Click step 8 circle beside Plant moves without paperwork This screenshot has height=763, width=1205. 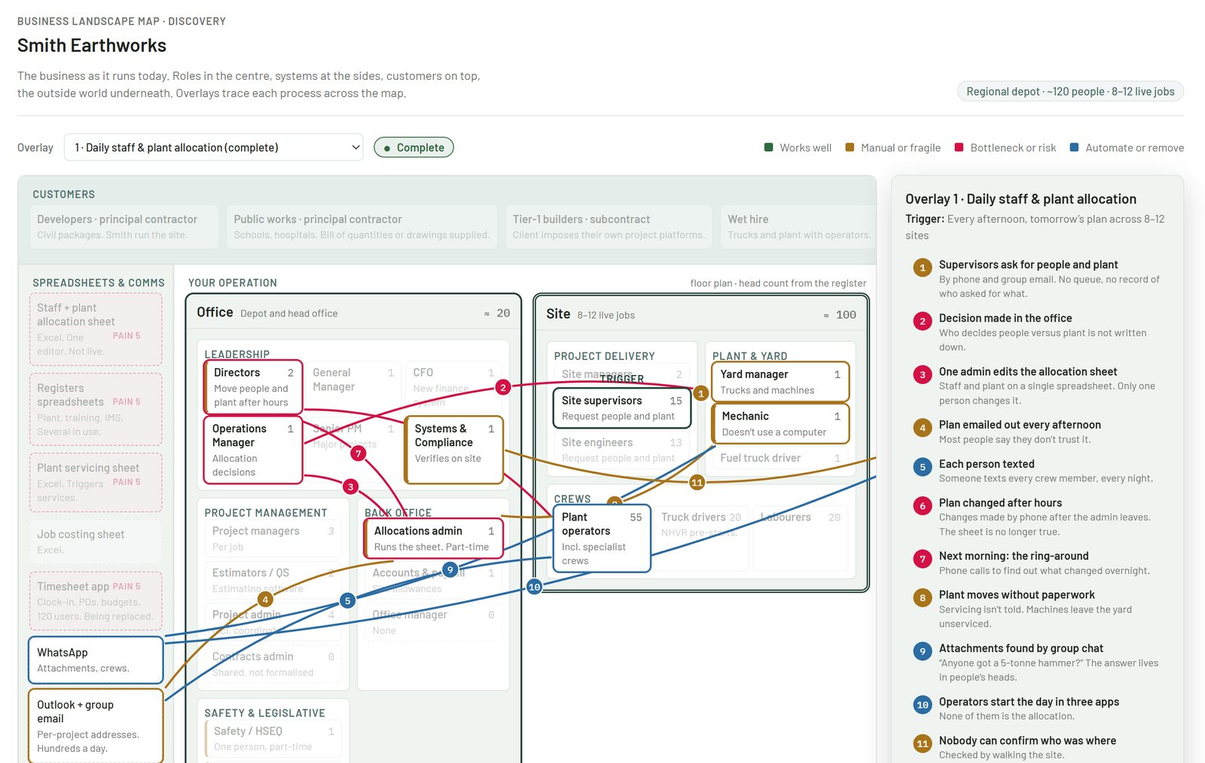[x=923, y=598]
